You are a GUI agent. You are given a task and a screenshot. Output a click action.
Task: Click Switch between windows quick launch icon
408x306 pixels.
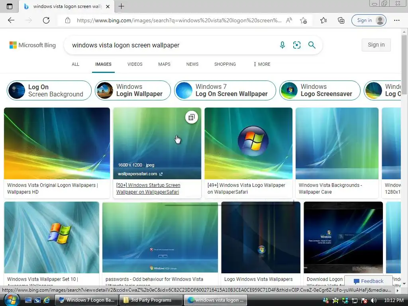pos(37,300)
